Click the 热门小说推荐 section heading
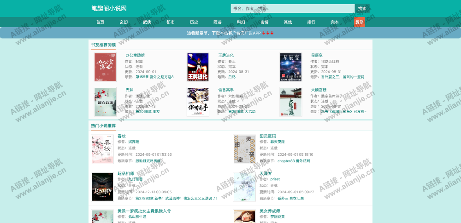461x223 pixels. (103, 126)
